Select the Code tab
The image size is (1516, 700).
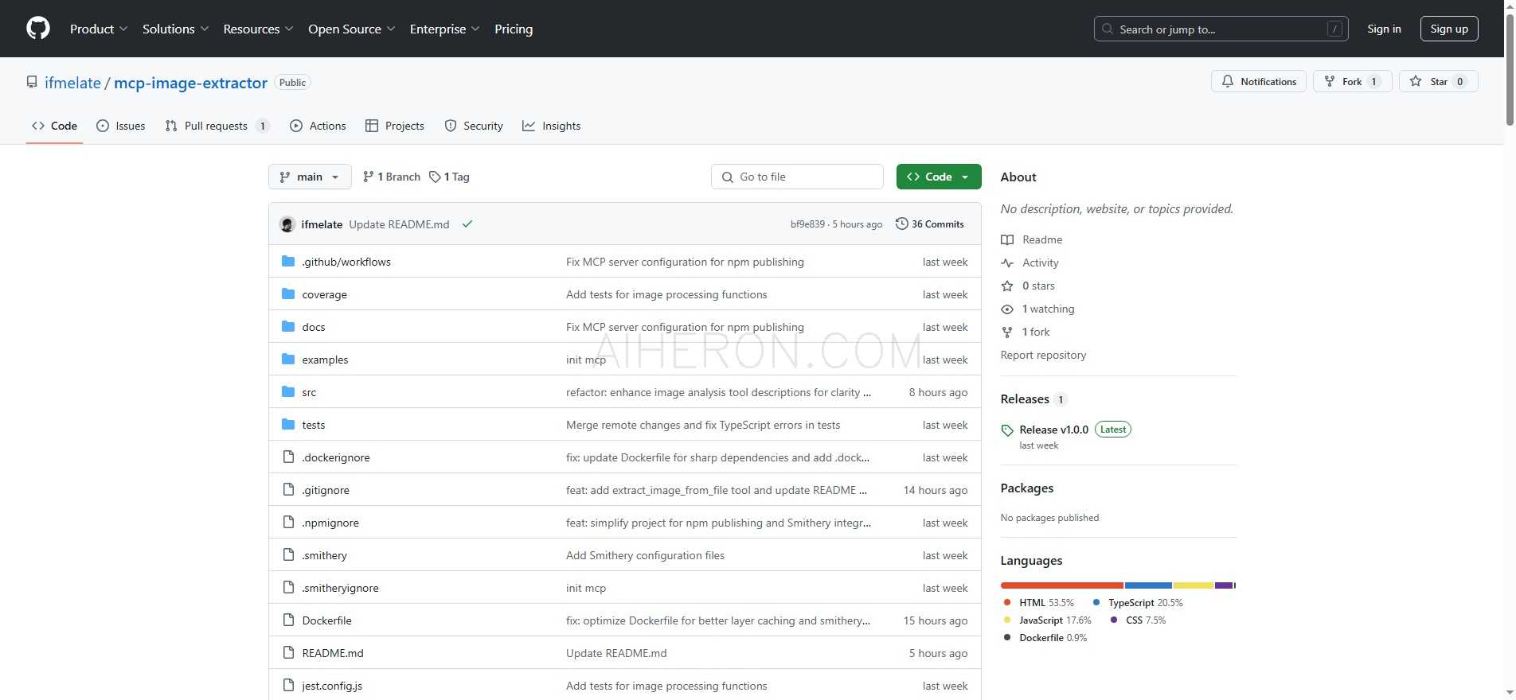point(54,126)
